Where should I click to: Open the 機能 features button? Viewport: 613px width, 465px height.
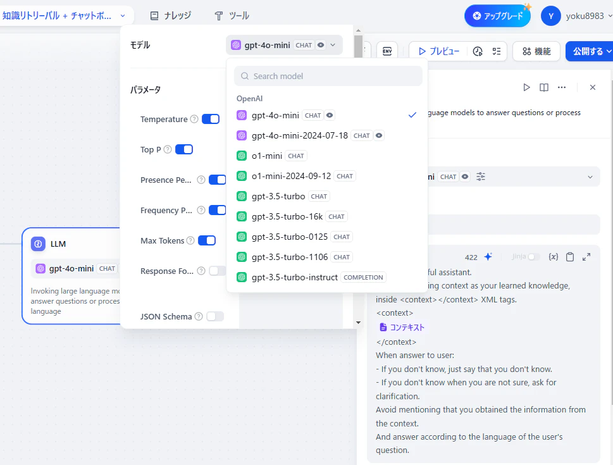536,51
